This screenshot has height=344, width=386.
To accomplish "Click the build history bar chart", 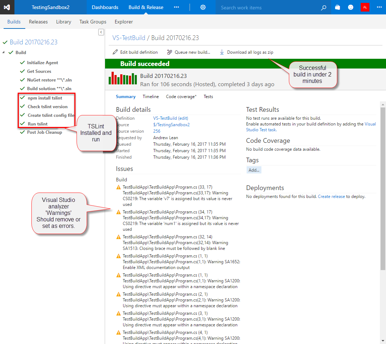I will pos(123,78).
